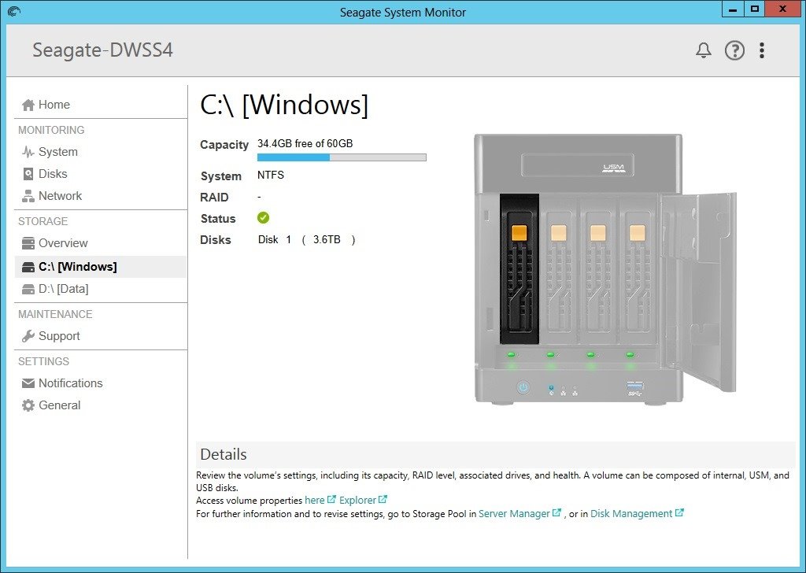
Task: Click the Network nodes icon
Action: pyautogui.click(x=28, y=196)
